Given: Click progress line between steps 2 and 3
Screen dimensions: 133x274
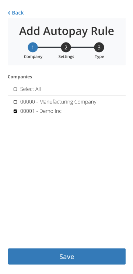Looking at the screenshot, I should tap(83, 47).
